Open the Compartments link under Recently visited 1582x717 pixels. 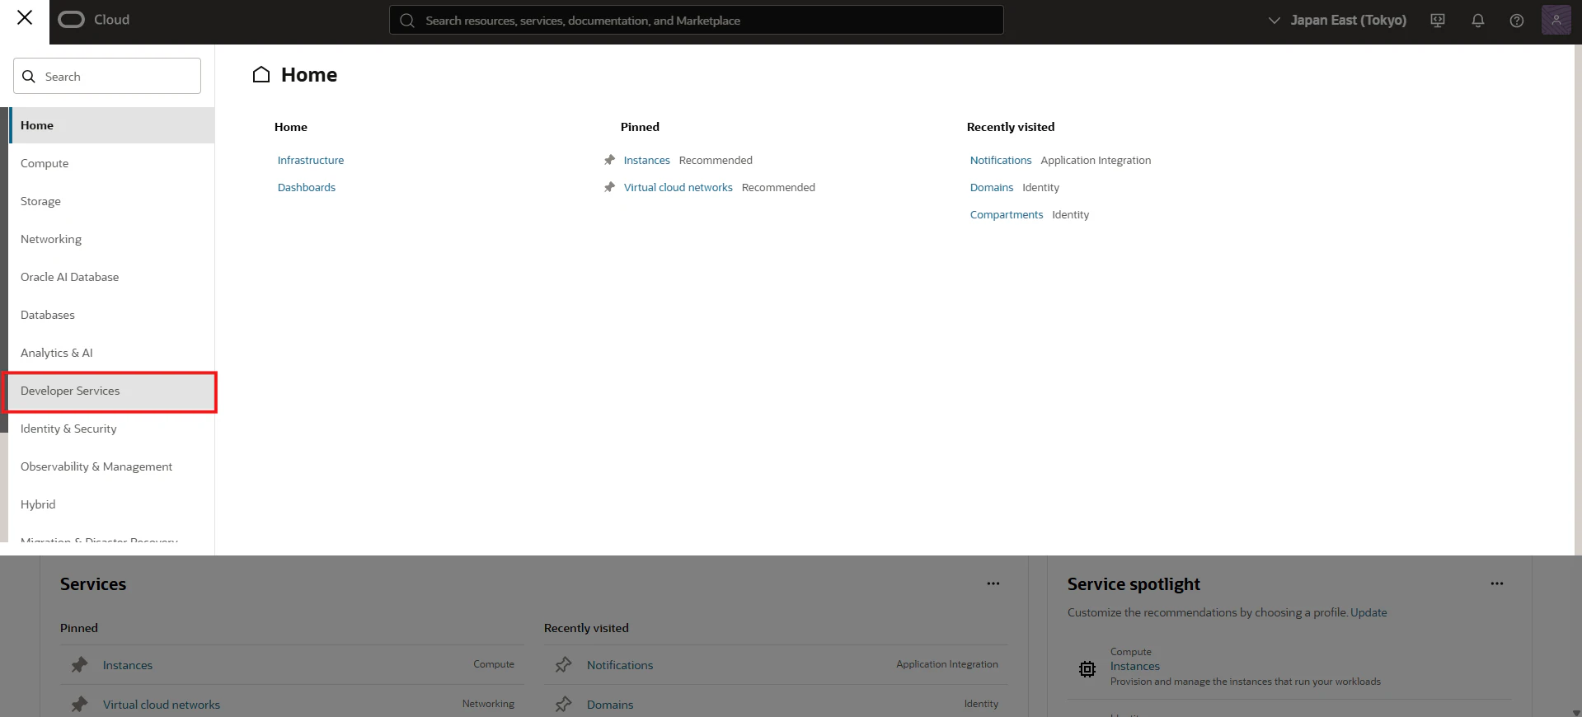pos(1007,214)
